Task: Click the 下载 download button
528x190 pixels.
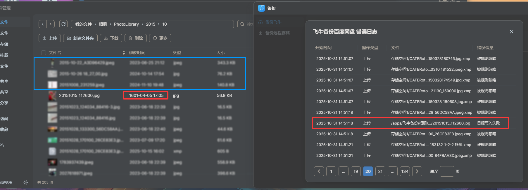Action: point(111,38)
